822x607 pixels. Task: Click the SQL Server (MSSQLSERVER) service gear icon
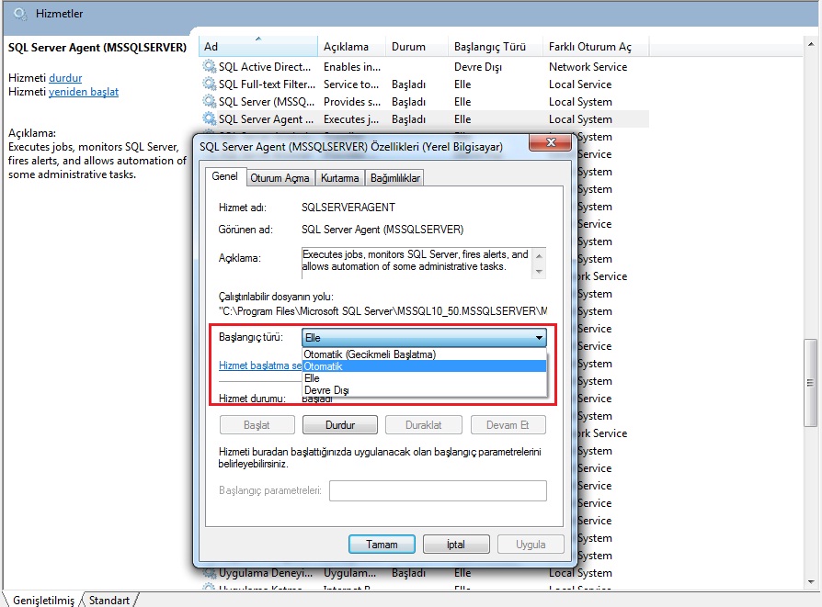(209, 102)
